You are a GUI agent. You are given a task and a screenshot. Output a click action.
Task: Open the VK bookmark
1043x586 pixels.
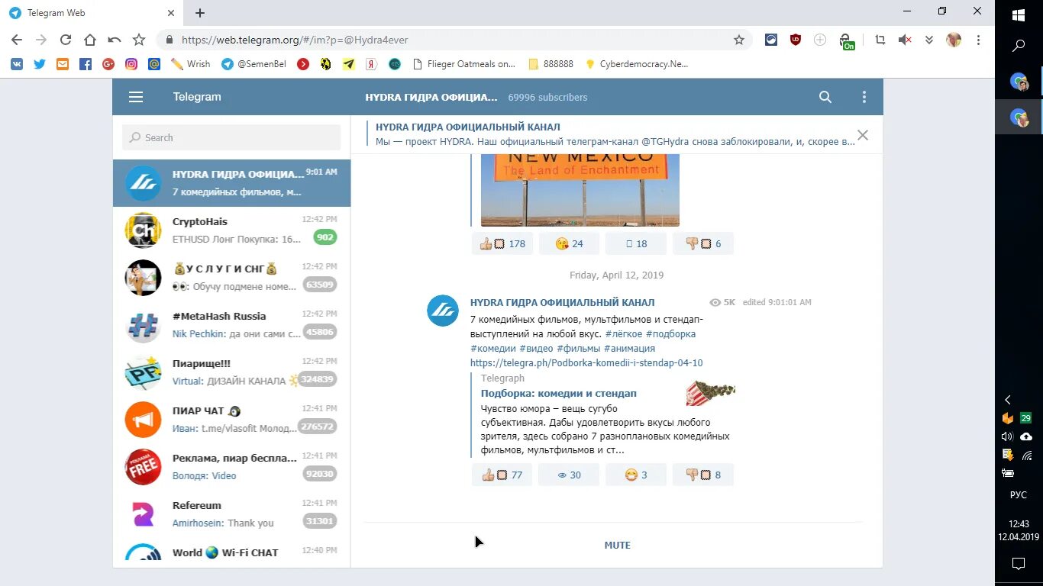click(x=17, y=64)
